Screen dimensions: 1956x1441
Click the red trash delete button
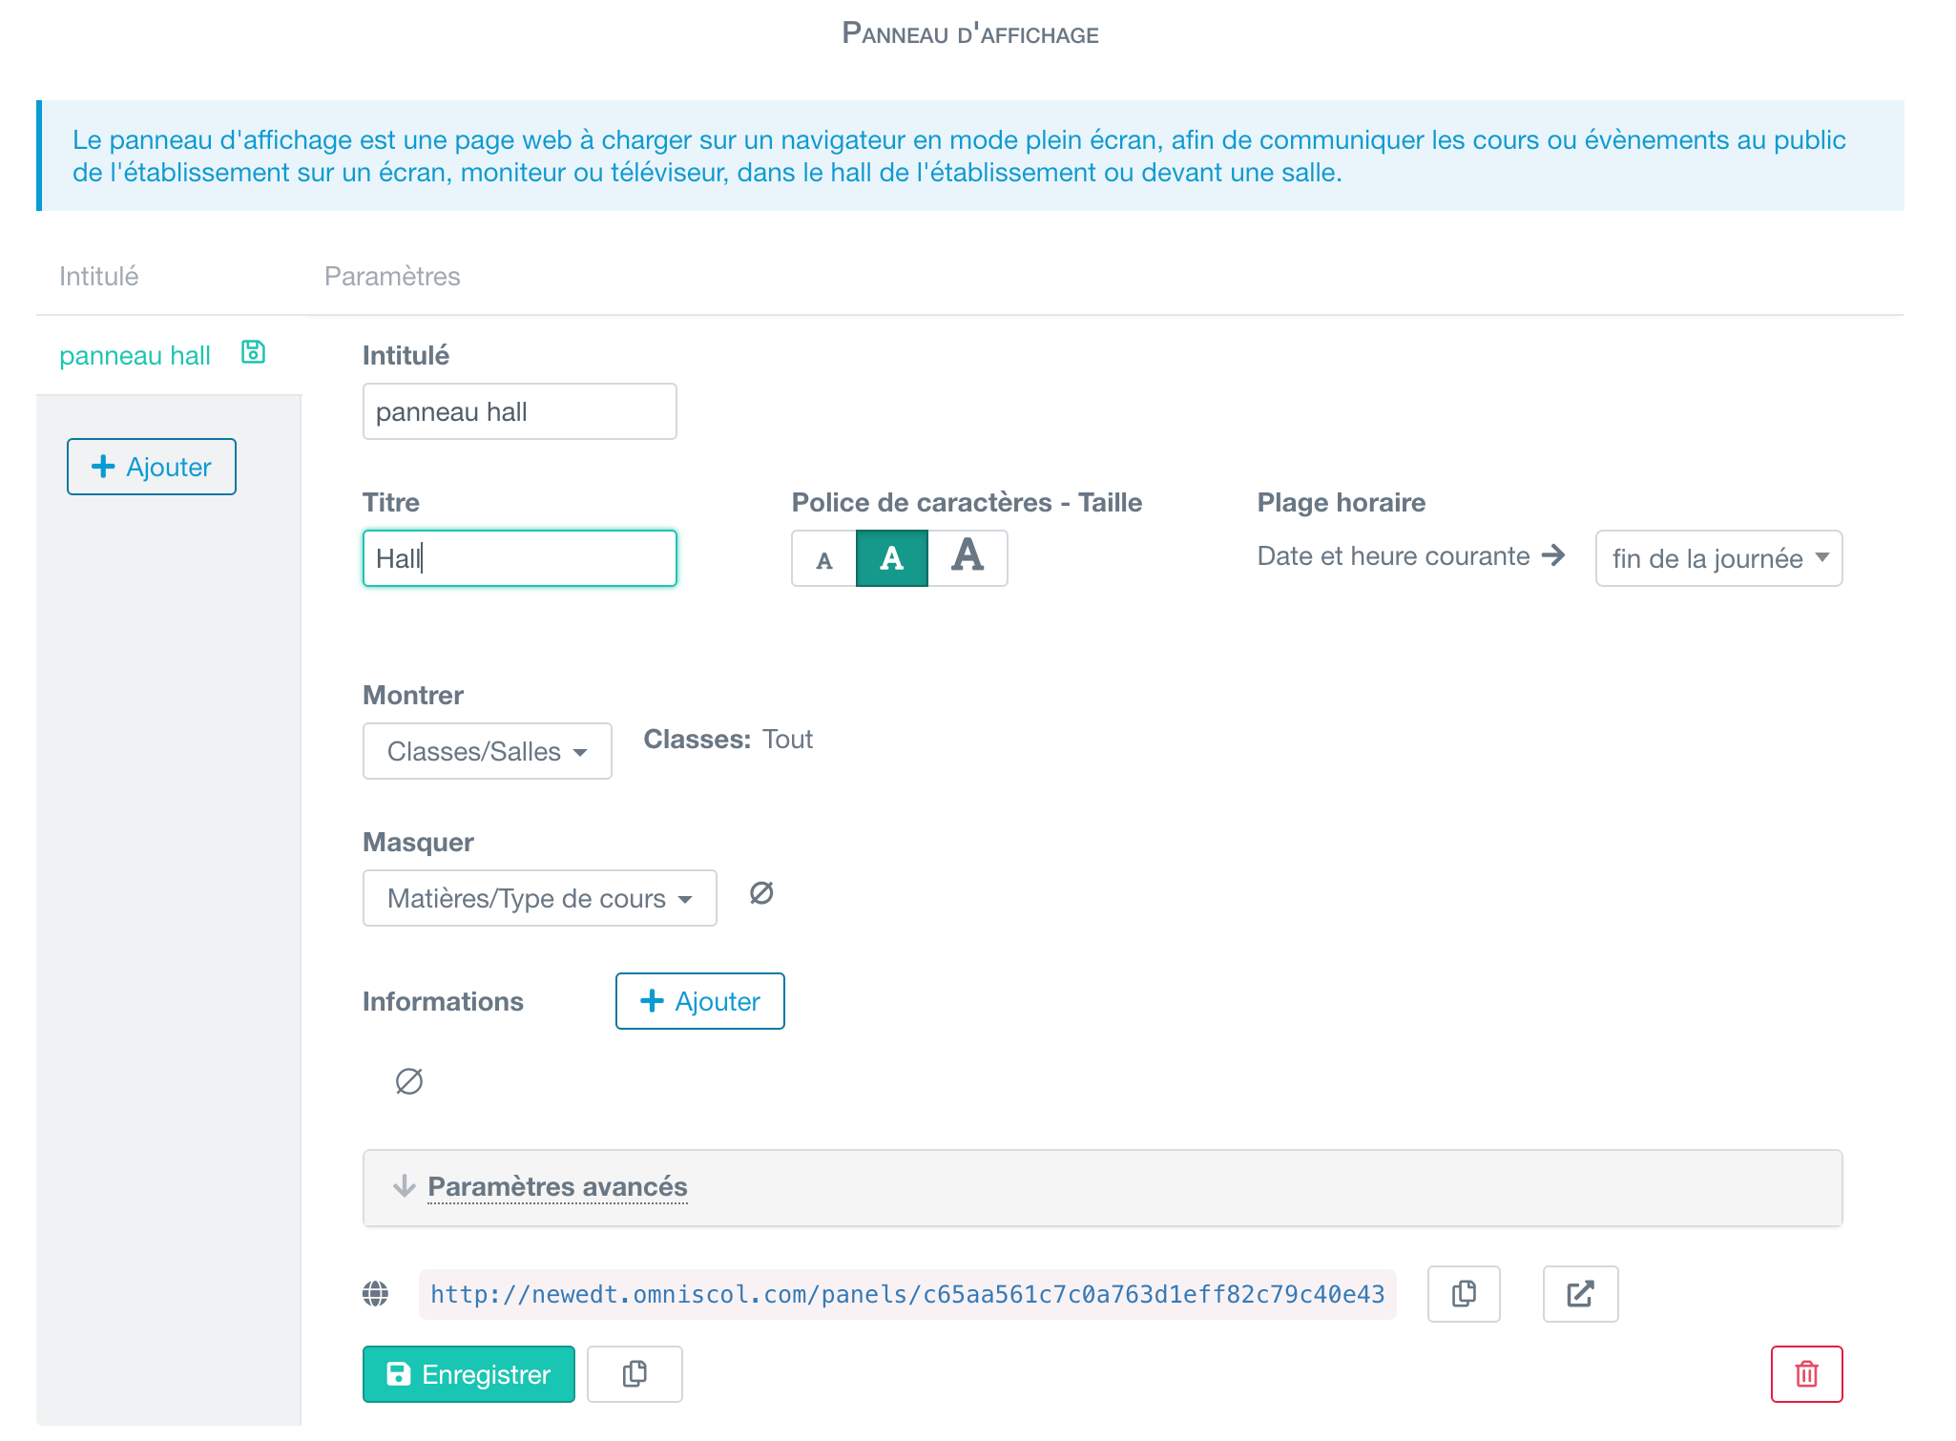pyautogui.click(x=1805, y=1374)
